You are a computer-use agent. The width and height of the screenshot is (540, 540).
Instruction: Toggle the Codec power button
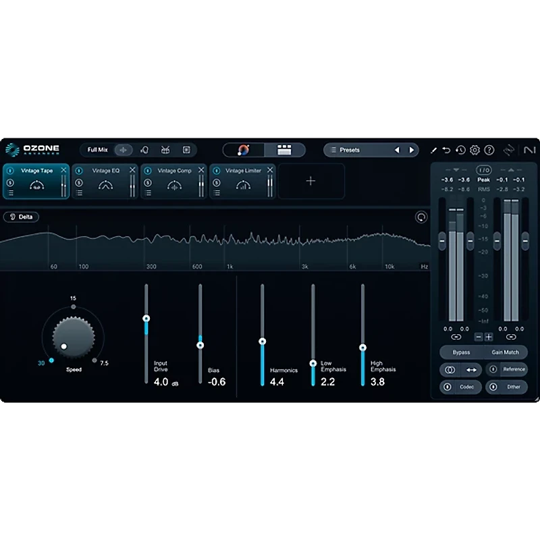pyautogui.click(x=448, y=387)
